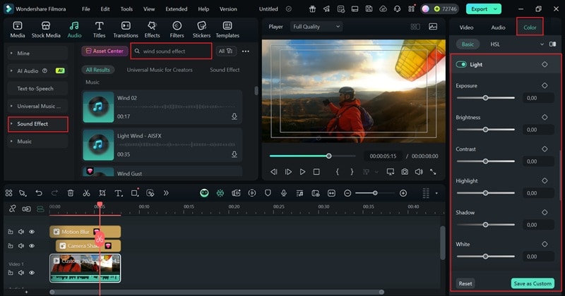Zoom in the timeline with plus icon
565x296 pixels.
pyautogui.click(x=403, y=193)
